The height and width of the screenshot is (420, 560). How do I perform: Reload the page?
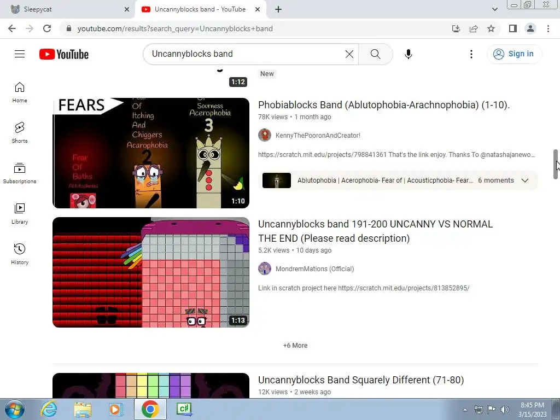click(47, 28)
